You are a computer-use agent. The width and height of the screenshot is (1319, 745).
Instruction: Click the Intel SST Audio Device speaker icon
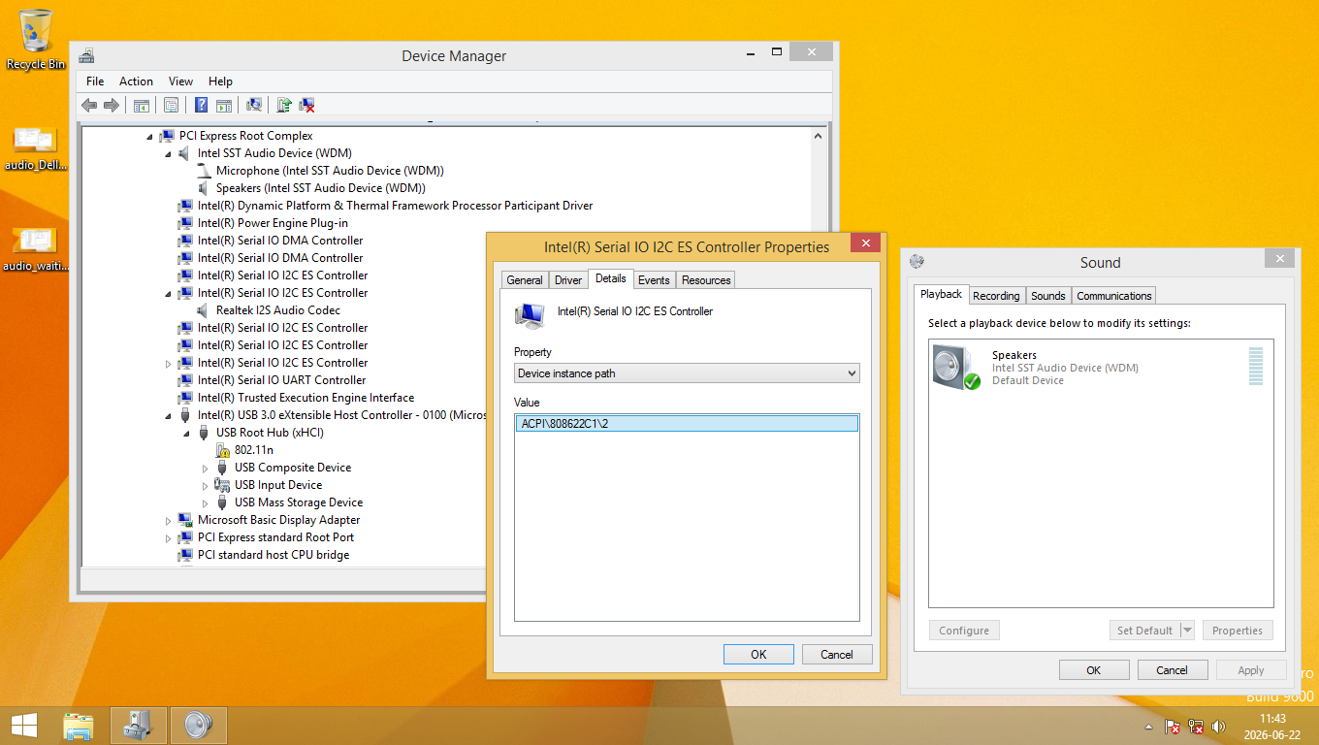coord(185,153)
